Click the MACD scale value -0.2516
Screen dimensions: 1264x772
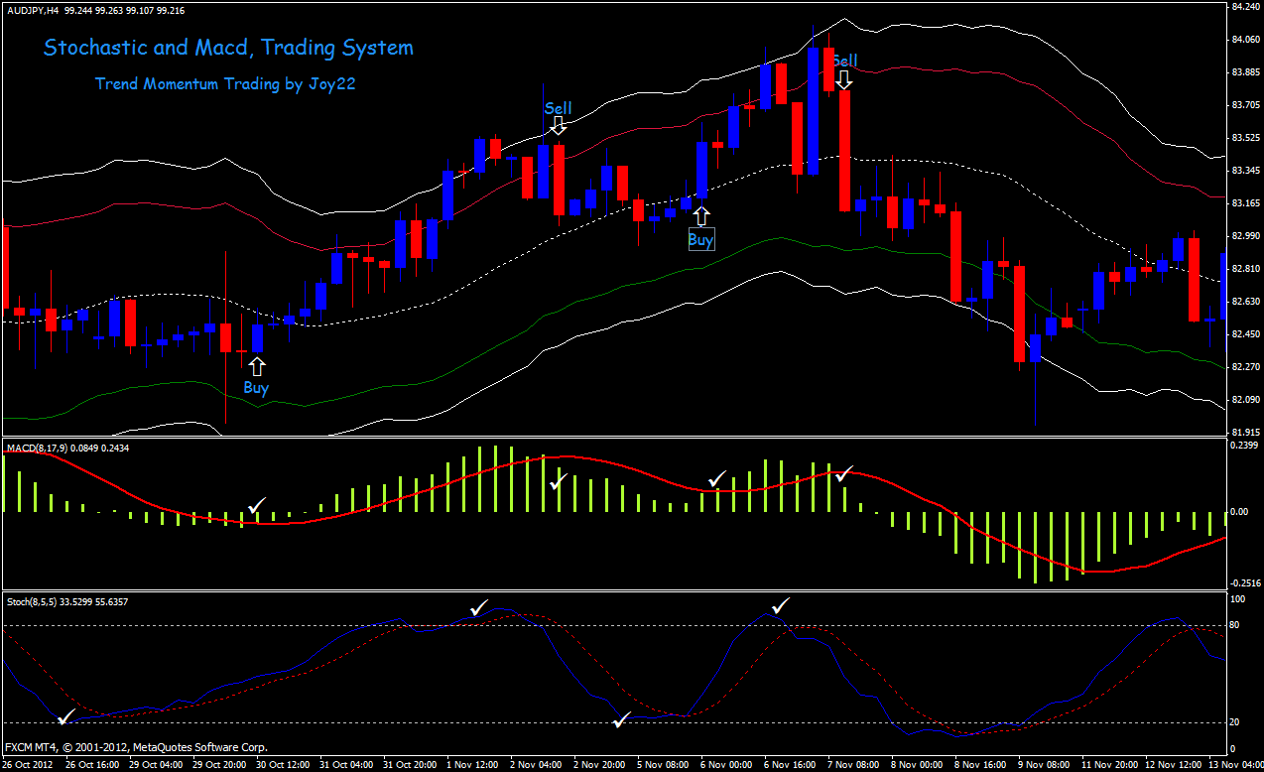click(x=1246, y=582)
